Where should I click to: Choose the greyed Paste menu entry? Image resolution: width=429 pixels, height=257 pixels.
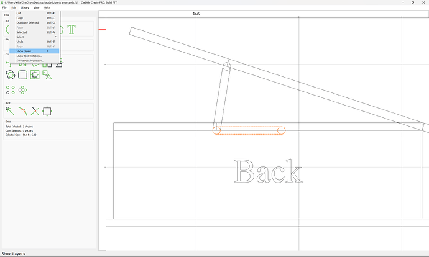tap(34, 27)
